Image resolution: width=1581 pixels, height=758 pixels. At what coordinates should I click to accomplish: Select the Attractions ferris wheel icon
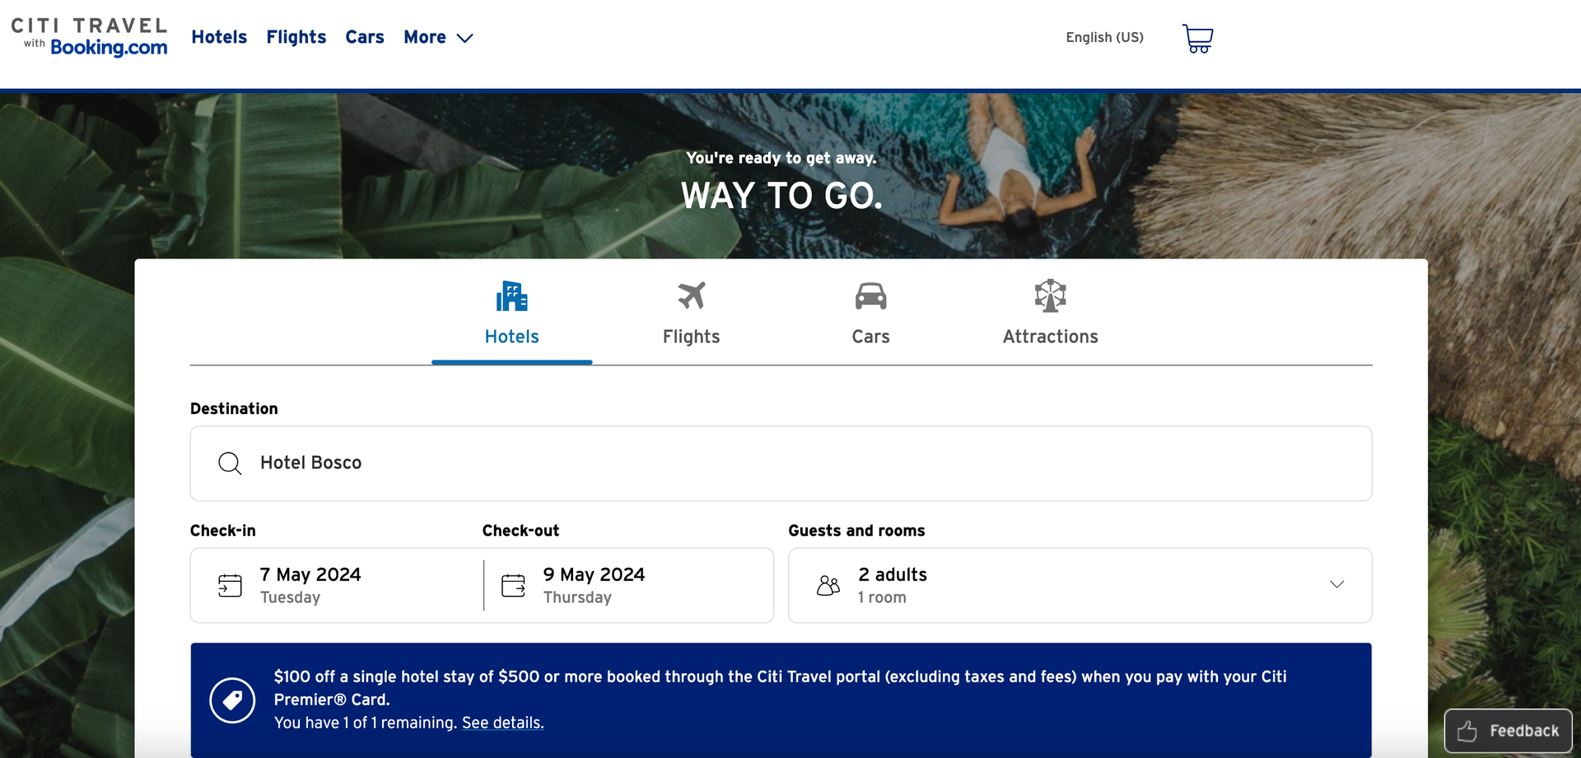1050,295
